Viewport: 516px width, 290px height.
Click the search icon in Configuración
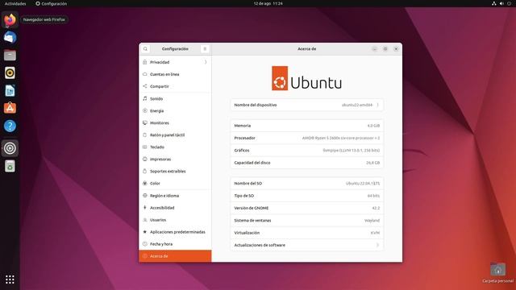(x=145, y=49)
